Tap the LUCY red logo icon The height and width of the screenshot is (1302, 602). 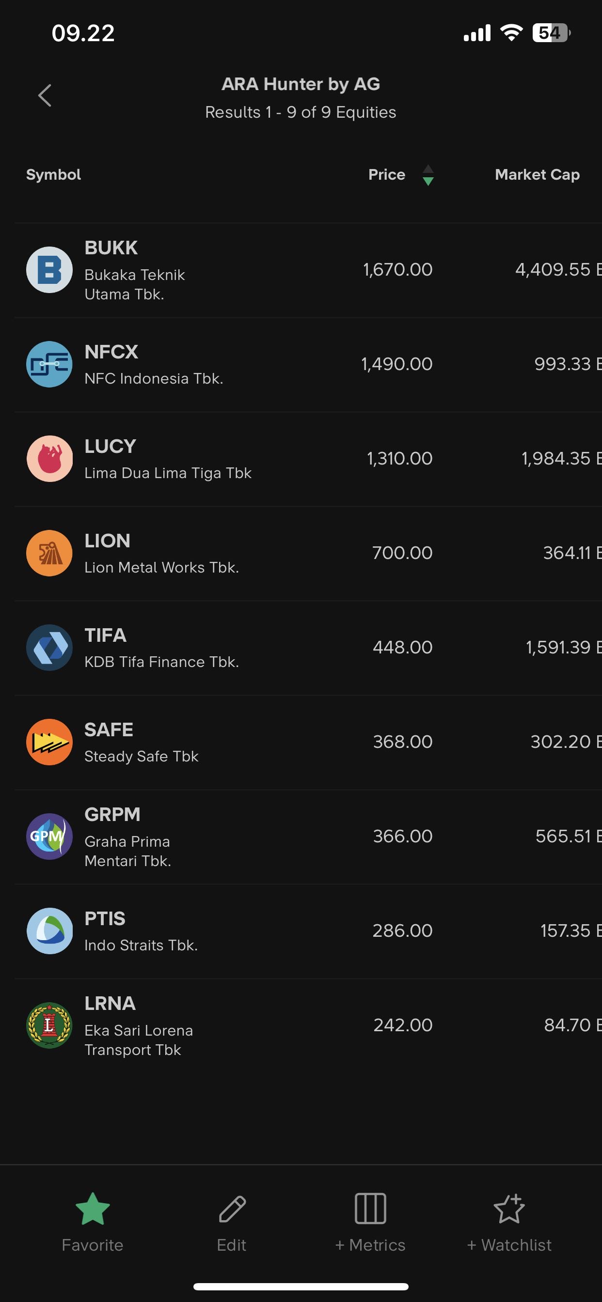tap(49, 459)
